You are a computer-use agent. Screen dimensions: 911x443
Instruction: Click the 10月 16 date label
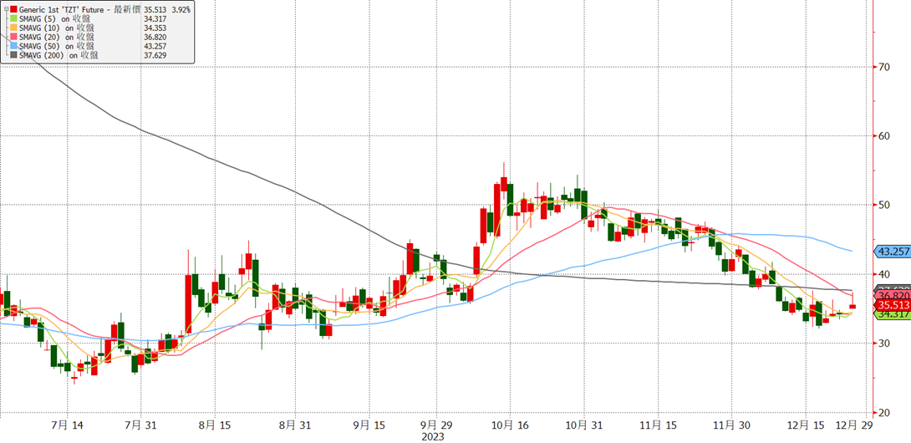(510, 426)
